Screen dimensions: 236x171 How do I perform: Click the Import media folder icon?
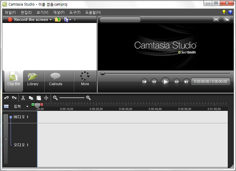coord(58,20)
